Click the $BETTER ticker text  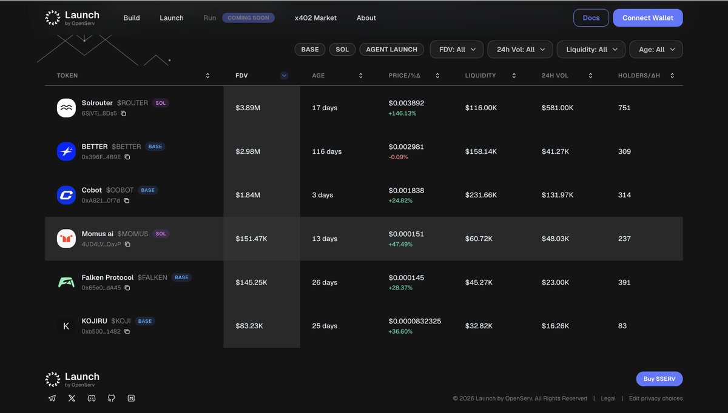point(126,147)
